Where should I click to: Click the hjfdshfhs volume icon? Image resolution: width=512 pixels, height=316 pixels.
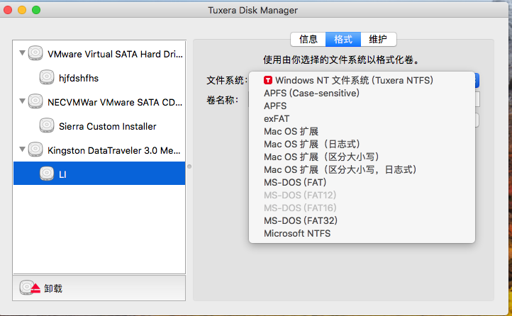(47, 77)
